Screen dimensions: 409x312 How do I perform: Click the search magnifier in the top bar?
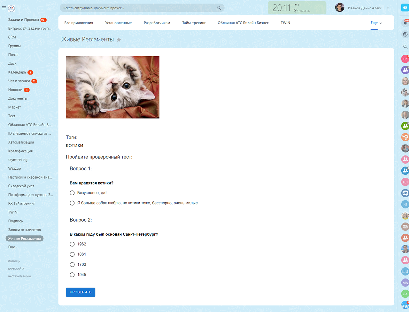219,8
